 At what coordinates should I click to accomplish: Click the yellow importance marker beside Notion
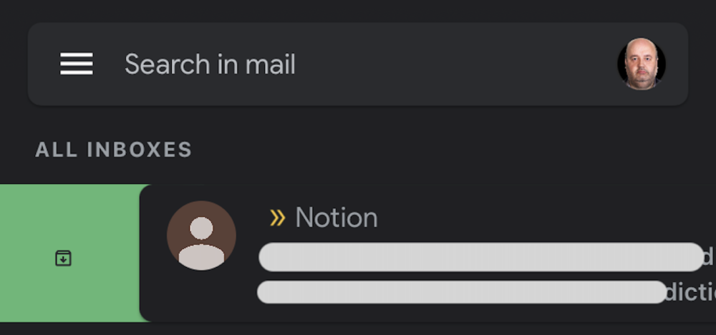click(x=277, y=218)
